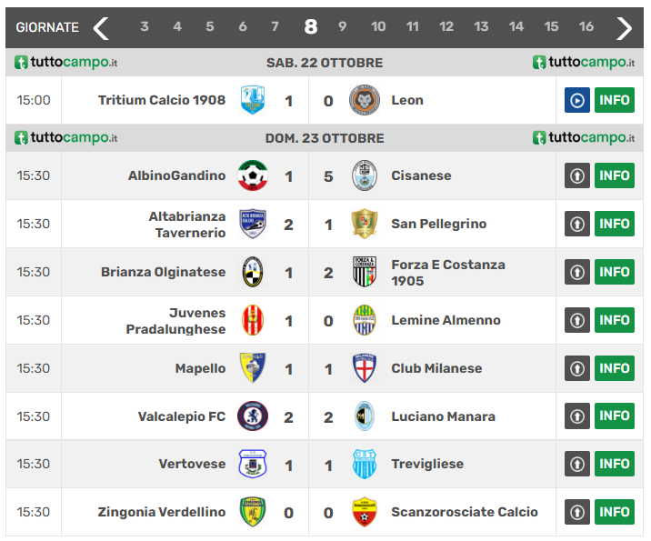Click the Club Milanese cross crest
This screenshot has height=541, width=651.
click(x=365, y=368)
